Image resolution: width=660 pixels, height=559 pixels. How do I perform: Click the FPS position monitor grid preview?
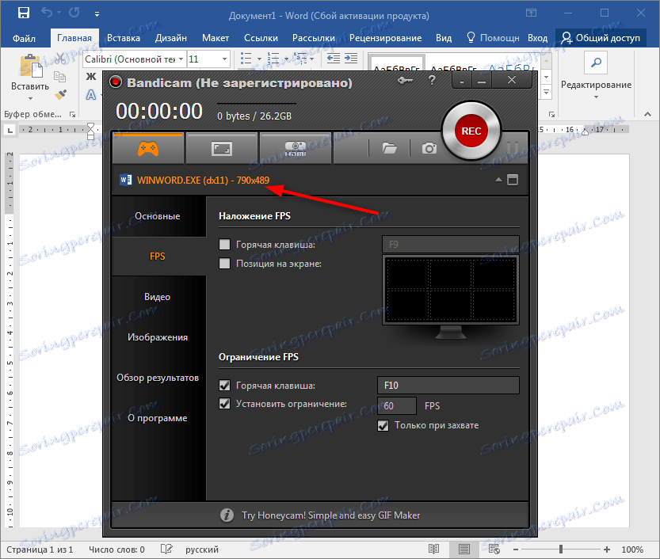pyautogui.click(x=450, y=291)
